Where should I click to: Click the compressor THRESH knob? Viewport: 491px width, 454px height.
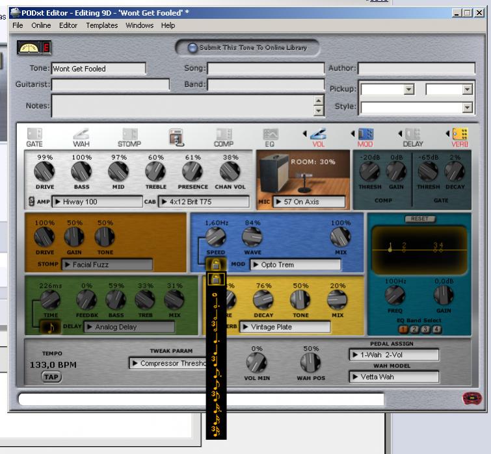click(x=369, y=171)
